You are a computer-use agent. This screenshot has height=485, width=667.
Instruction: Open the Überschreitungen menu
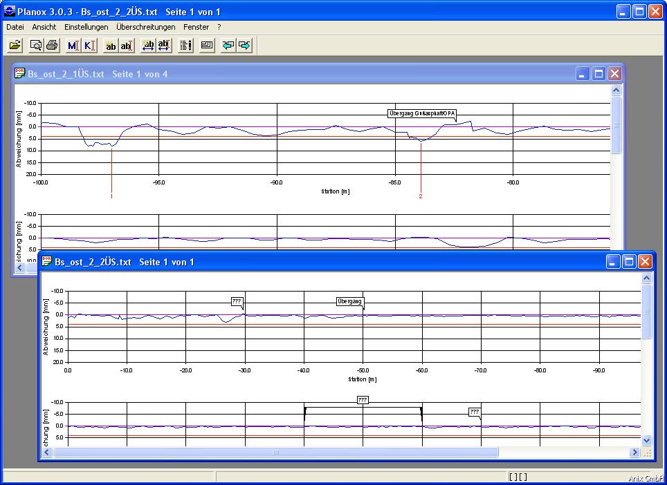tap(145, 27)
